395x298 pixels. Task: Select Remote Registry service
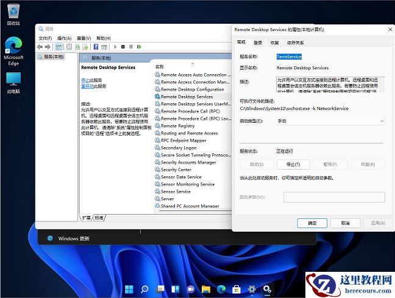(193, 126)
